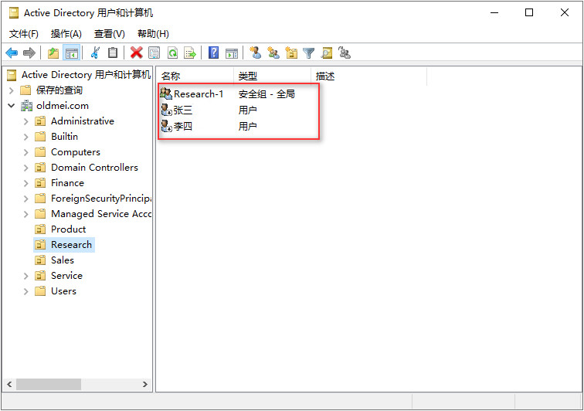This screenshot has width=584, height=411.
Task: Click the red X Delete icon
Action: pyautogui.click(x=136, y=53)
